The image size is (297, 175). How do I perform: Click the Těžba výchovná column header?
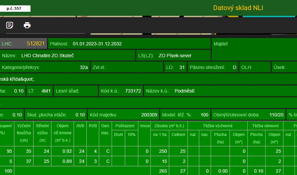coord(218,126)
